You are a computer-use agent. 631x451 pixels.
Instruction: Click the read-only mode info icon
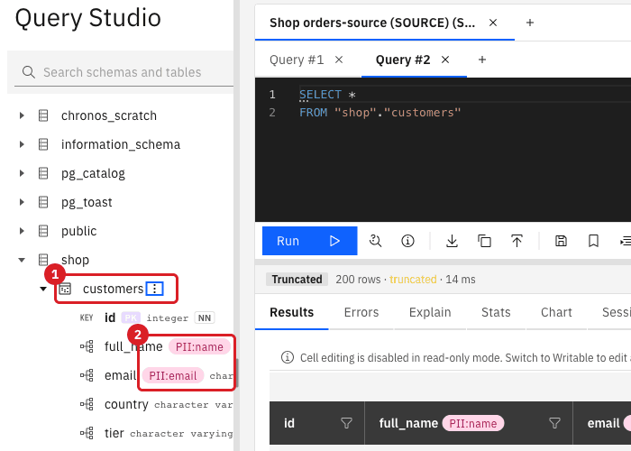click(288, 357)
